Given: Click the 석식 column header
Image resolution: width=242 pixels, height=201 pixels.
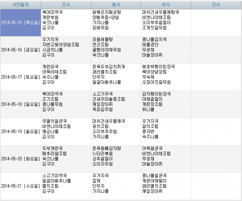Looking at the screenshot, I should point(166,4).
